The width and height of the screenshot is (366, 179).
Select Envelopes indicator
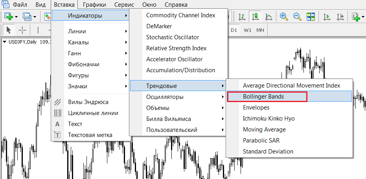coord(289,108)
